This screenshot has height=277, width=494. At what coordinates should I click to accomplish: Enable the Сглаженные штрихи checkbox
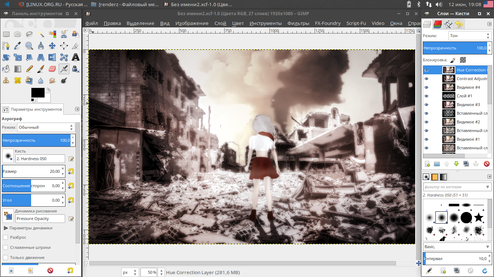click(5, 247)
